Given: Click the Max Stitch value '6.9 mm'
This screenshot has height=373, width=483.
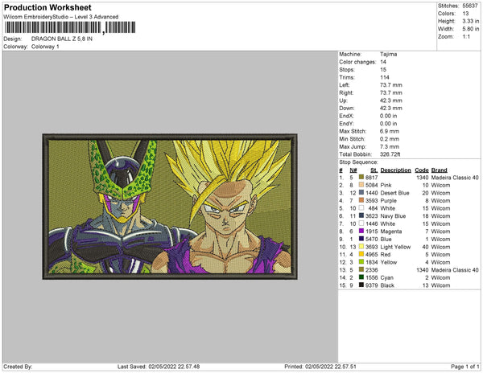Looking at the screenshot, I should [x=390, y=131].
